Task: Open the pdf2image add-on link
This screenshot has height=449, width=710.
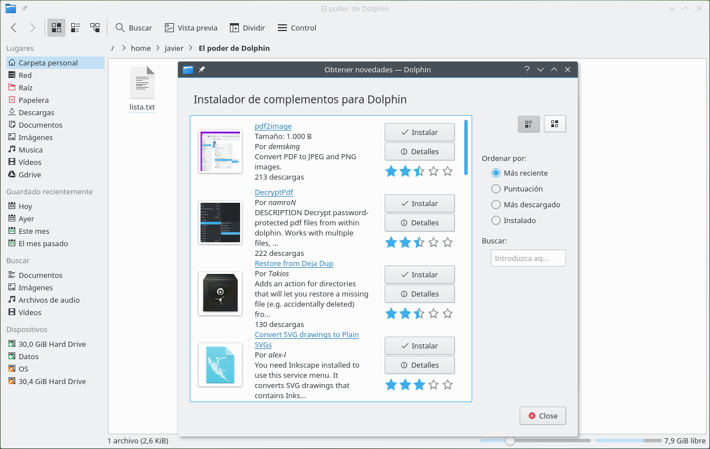Action: 273,126
